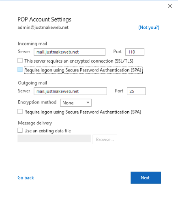Viewport: 178px width, 201px height.
Task: Click the Browse... button
Action: (x=105, y=139)
